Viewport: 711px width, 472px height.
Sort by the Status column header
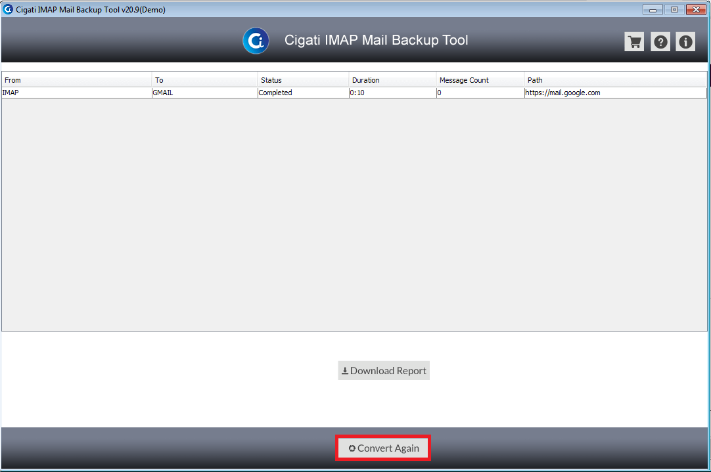coord(304,79)
